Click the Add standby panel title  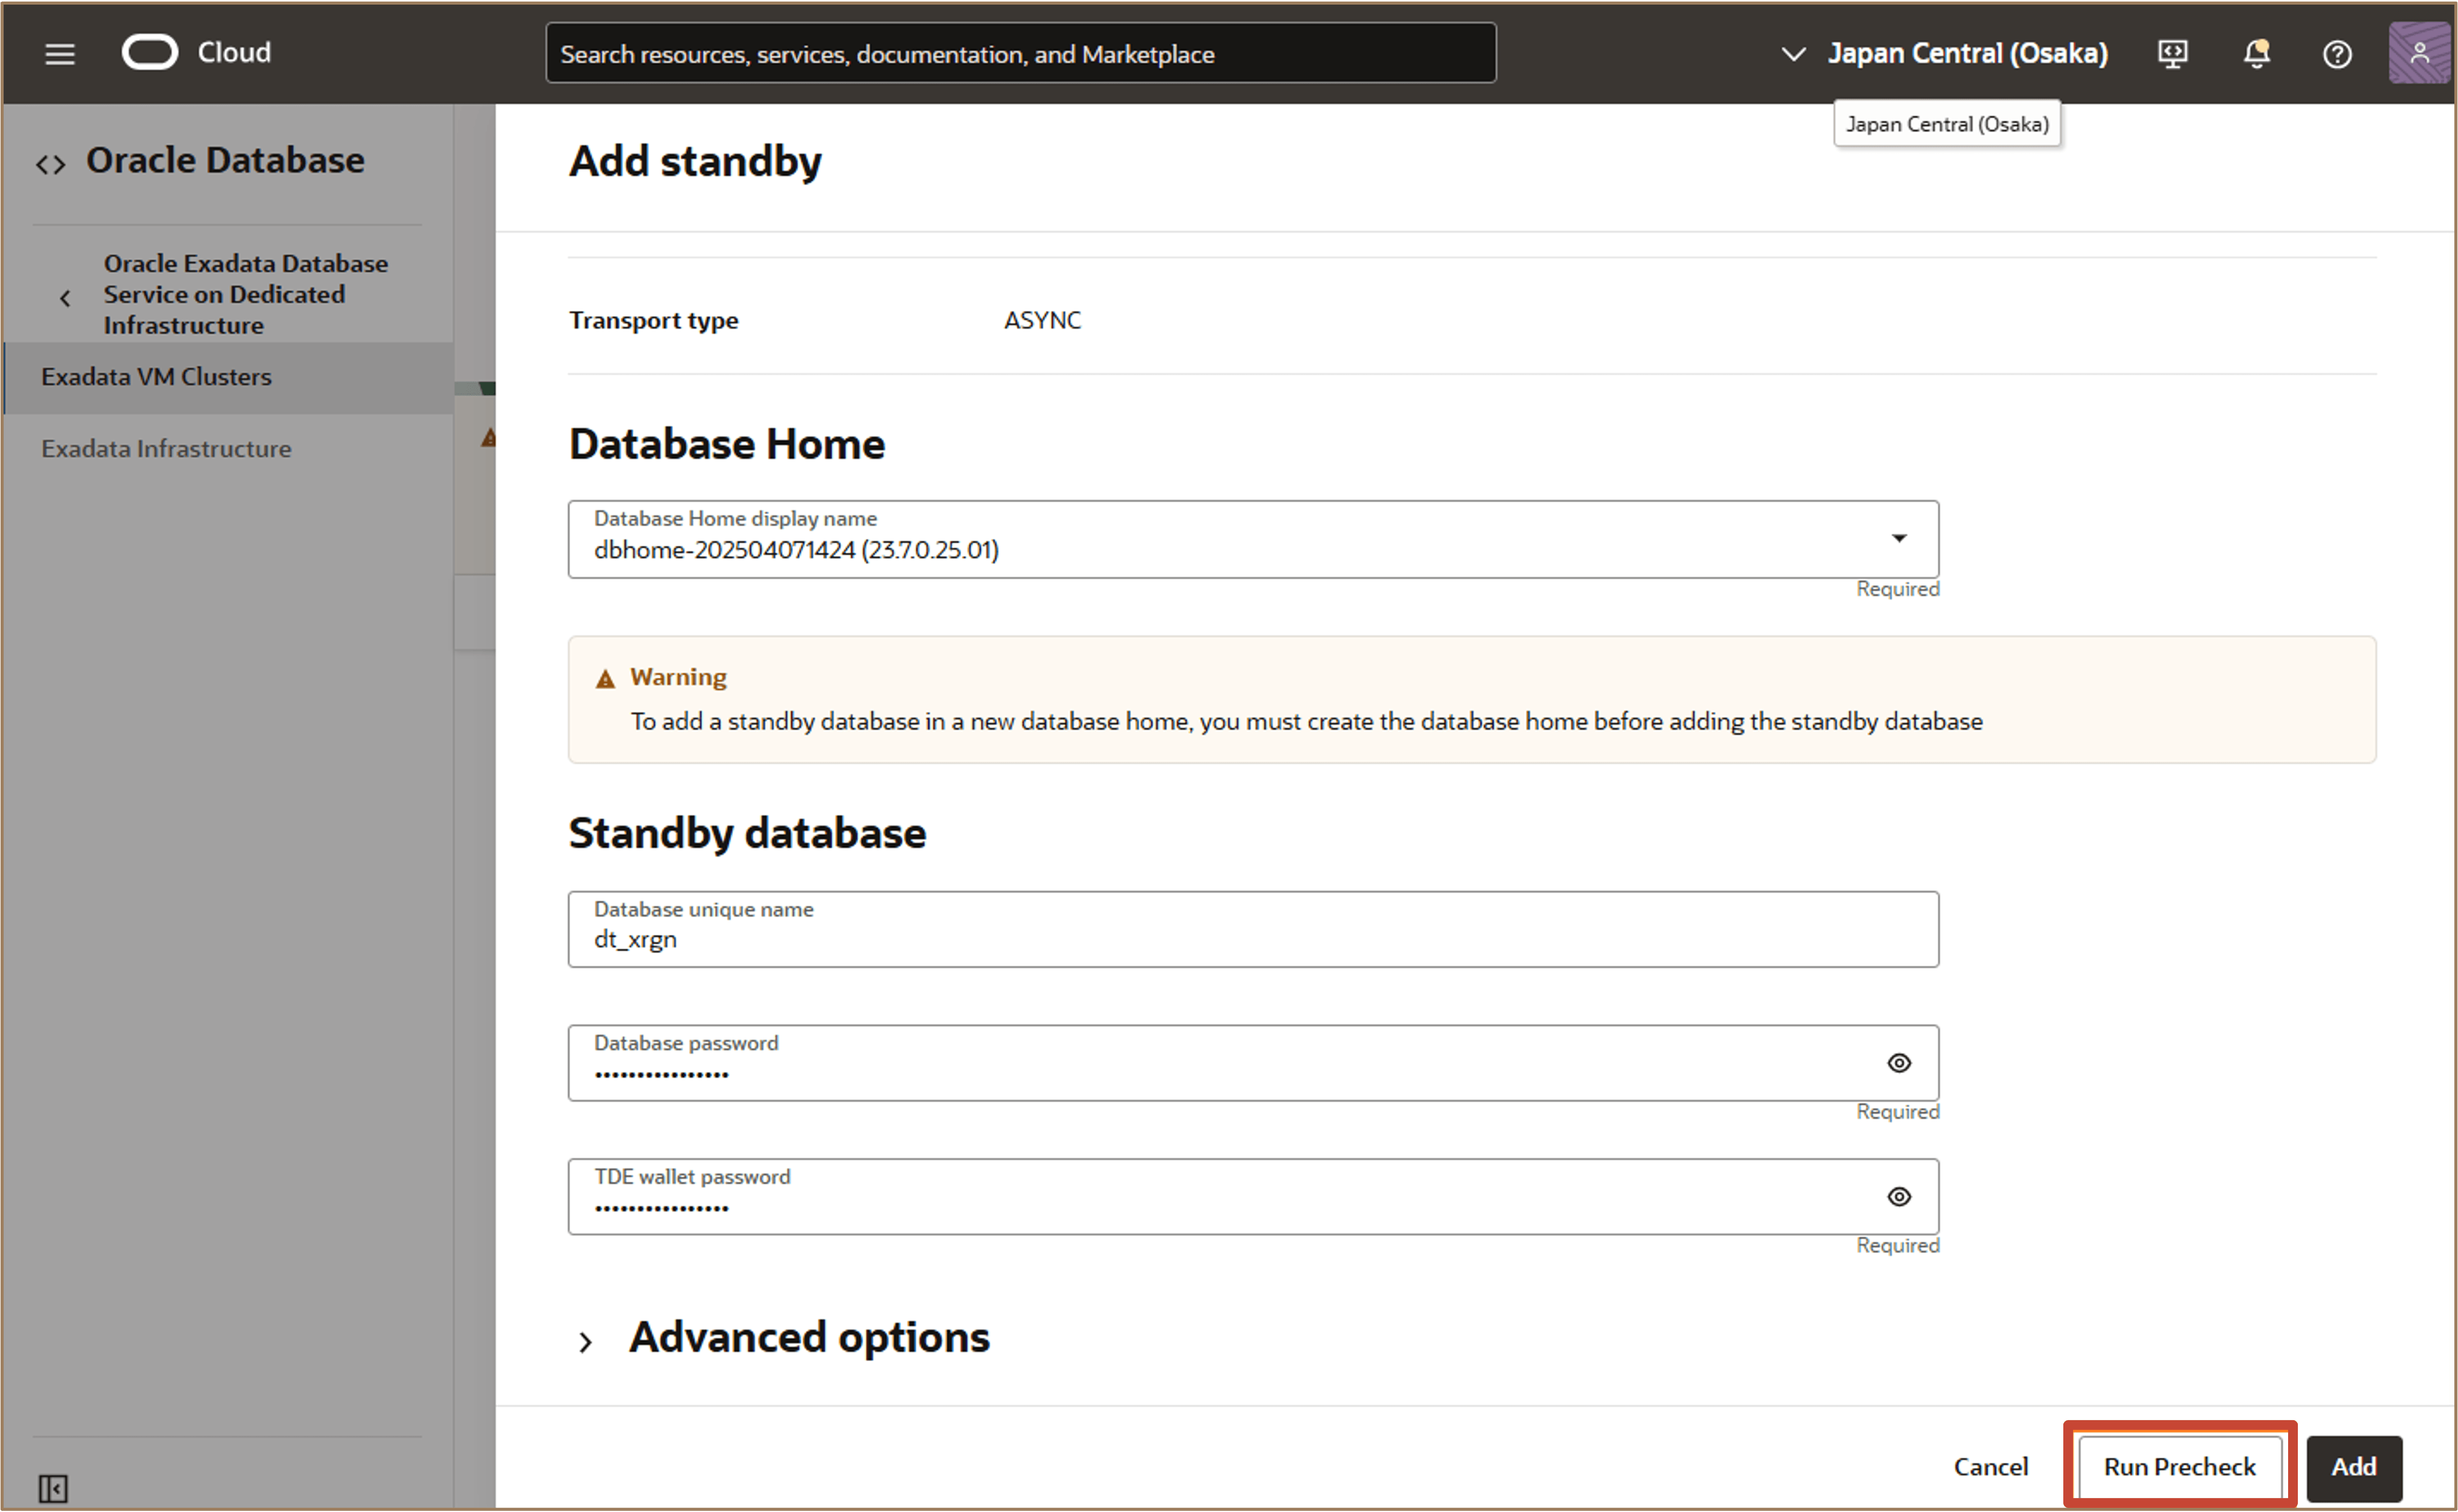point(695,161)
